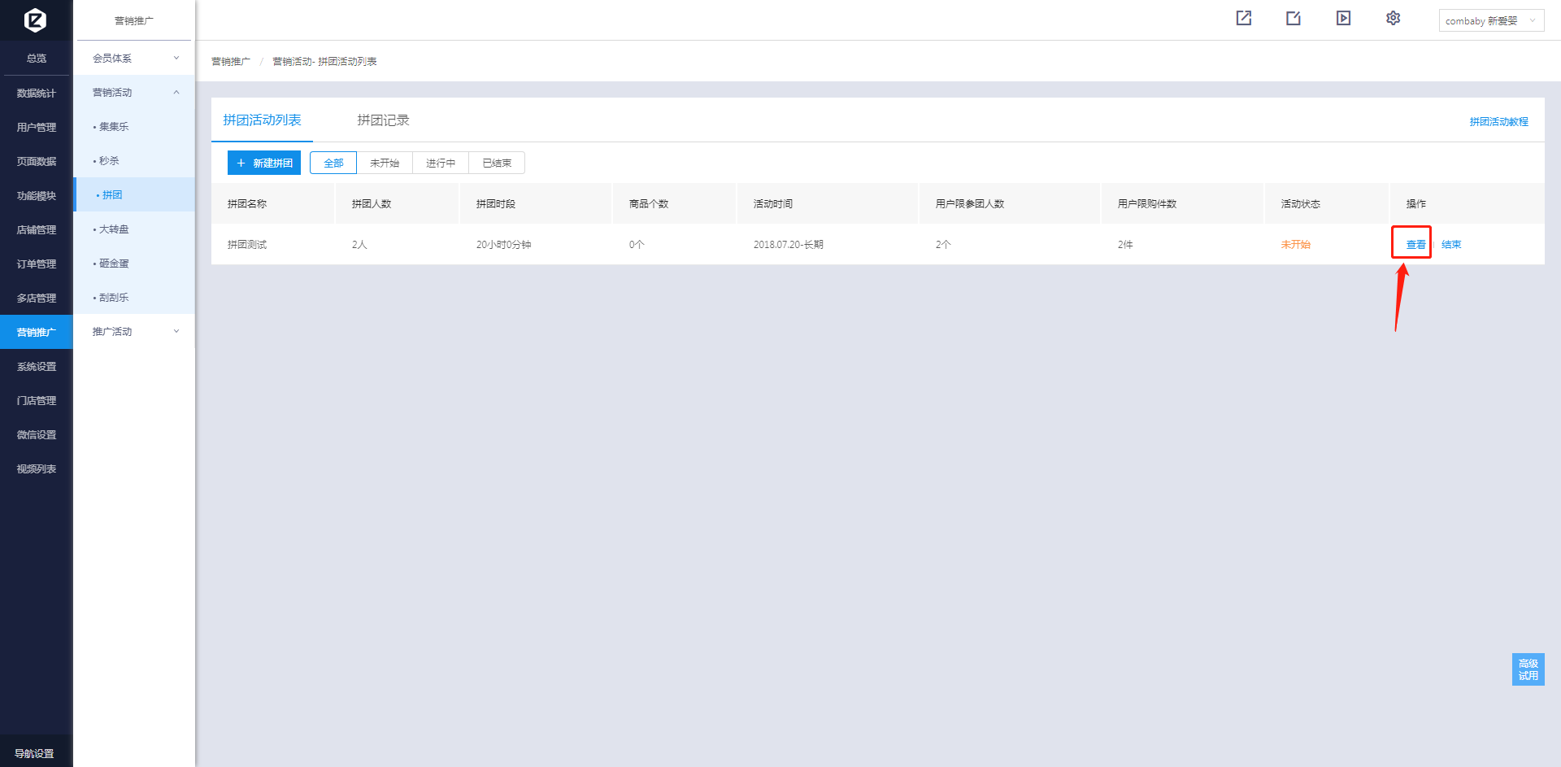Click 查看 for the 拼团测试 row

coord(1415,245)
